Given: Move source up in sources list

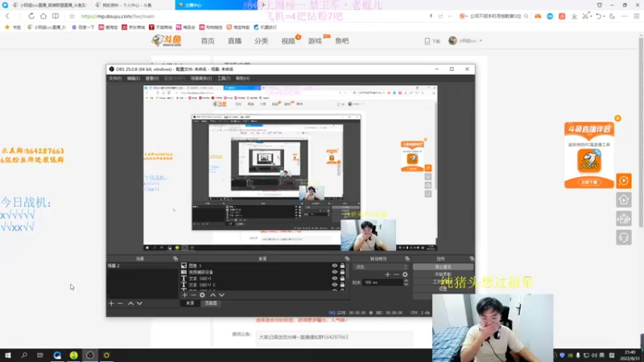Looking at the screenshot, I should (x=213, y=294).
